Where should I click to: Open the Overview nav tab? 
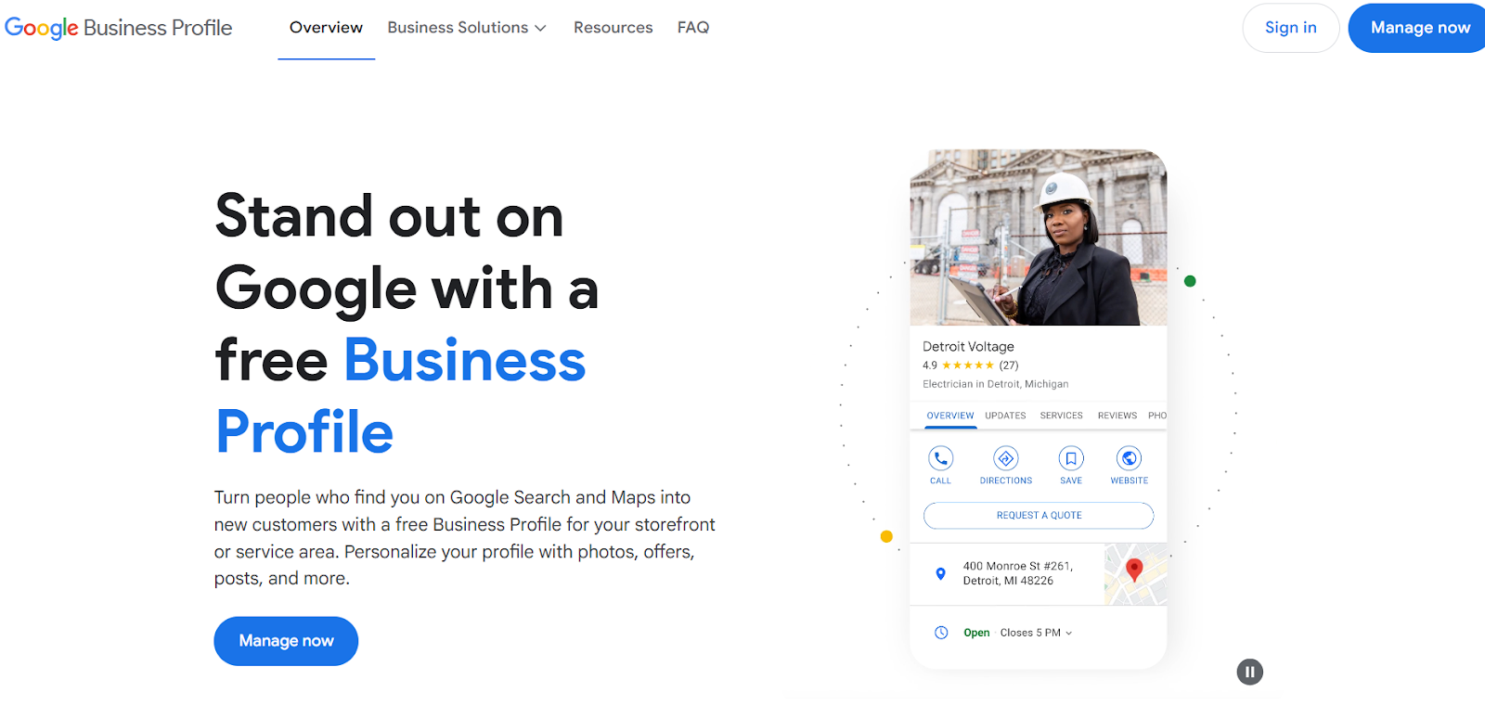coord(326,28)
